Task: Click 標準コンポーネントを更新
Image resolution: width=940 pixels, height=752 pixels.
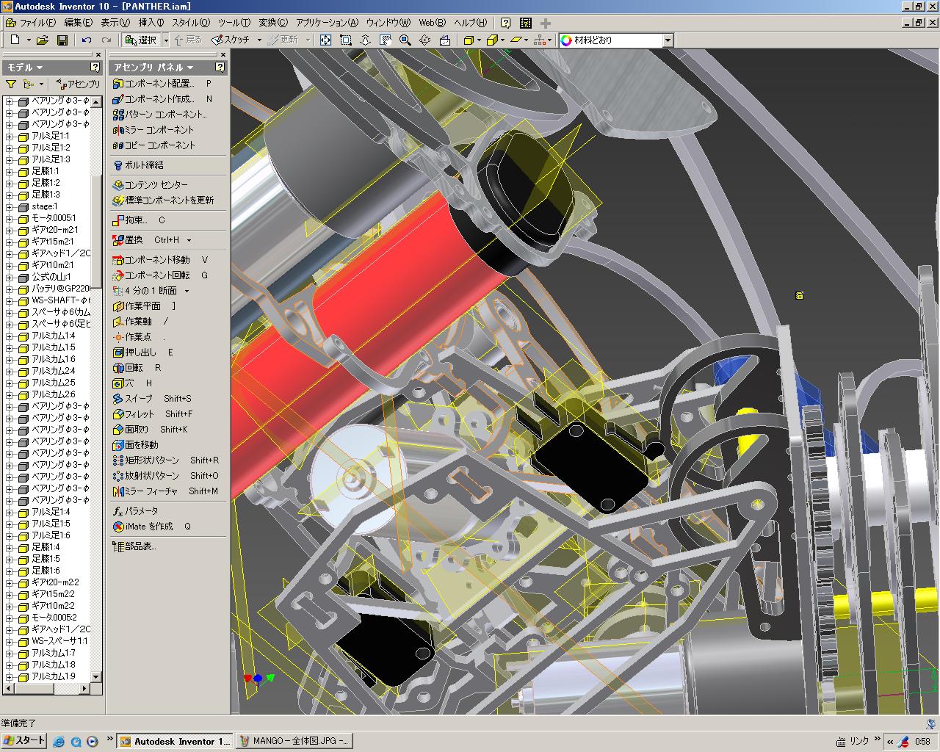Action: [x=163, y=200]
